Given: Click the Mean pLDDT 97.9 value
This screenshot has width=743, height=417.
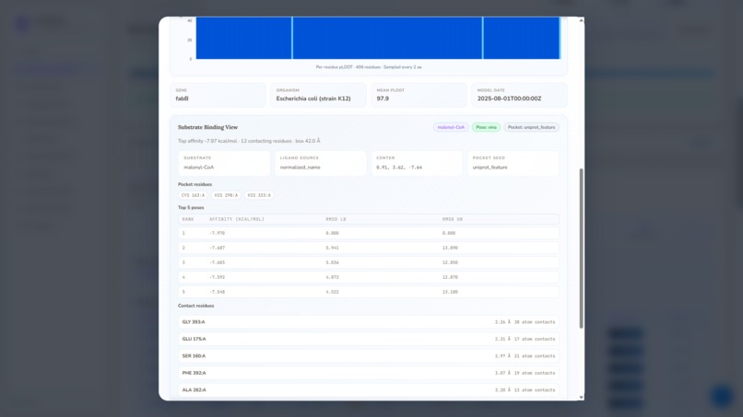Looking at the screenshot, I should click(383, 98).
